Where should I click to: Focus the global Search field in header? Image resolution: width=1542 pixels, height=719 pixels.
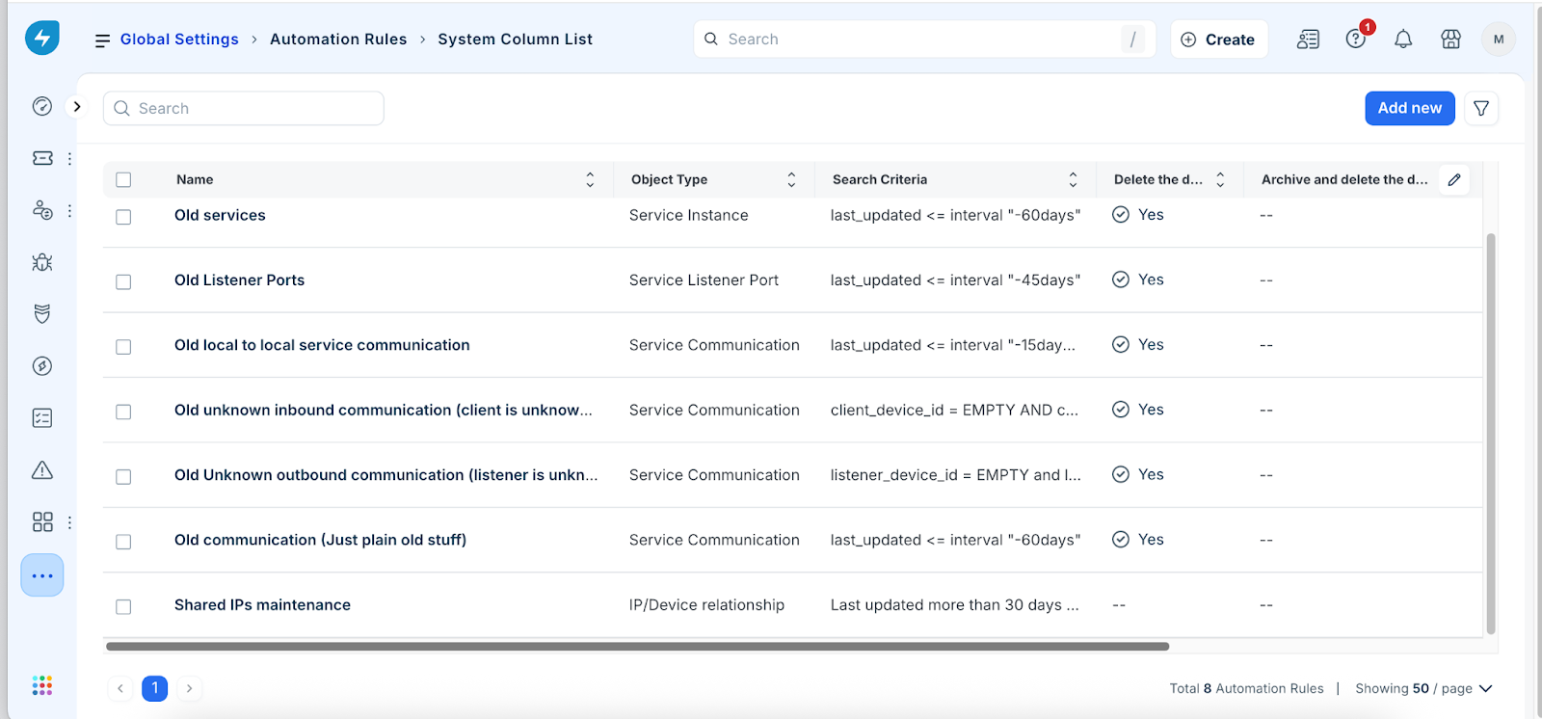click(923, 40)
